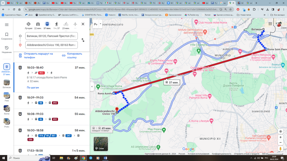
Task: Open Условия использования footer link
Action: [198, 154]
